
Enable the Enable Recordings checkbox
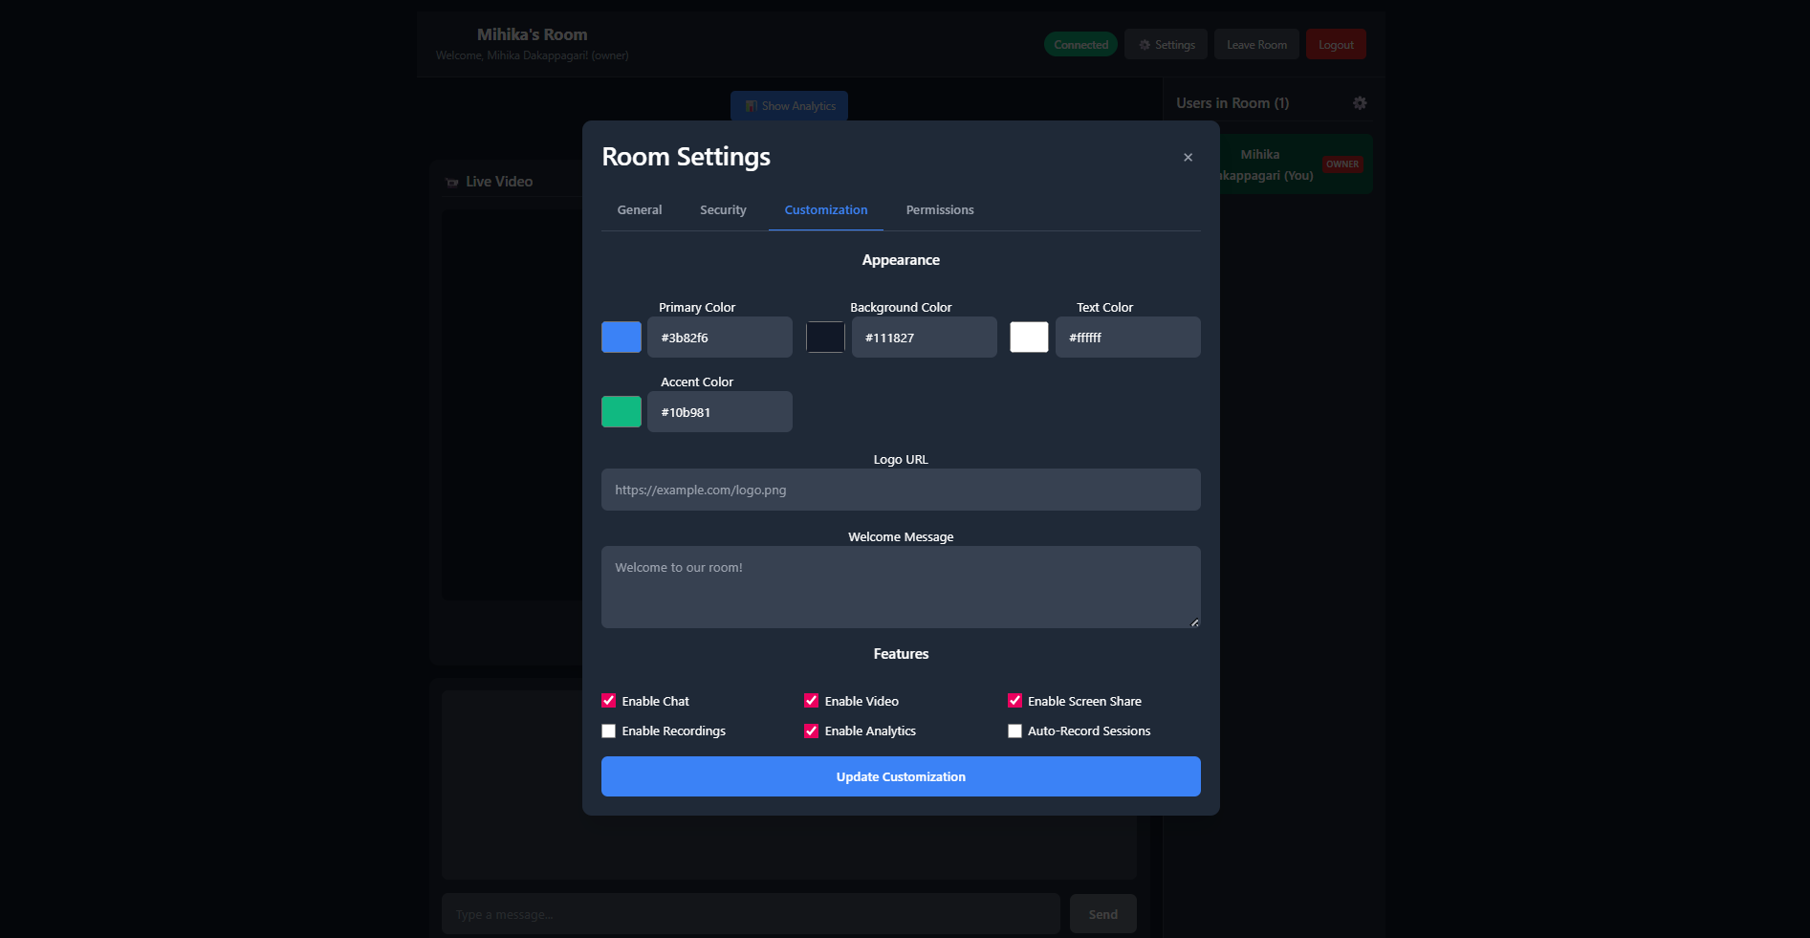pyautogui.click(x=609, y=731)
